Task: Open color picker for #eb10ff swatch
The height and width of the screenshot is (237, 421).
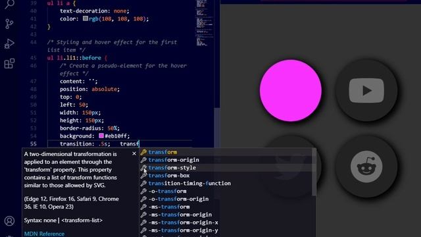Action: pyautogui.click(x=101, y=136)
